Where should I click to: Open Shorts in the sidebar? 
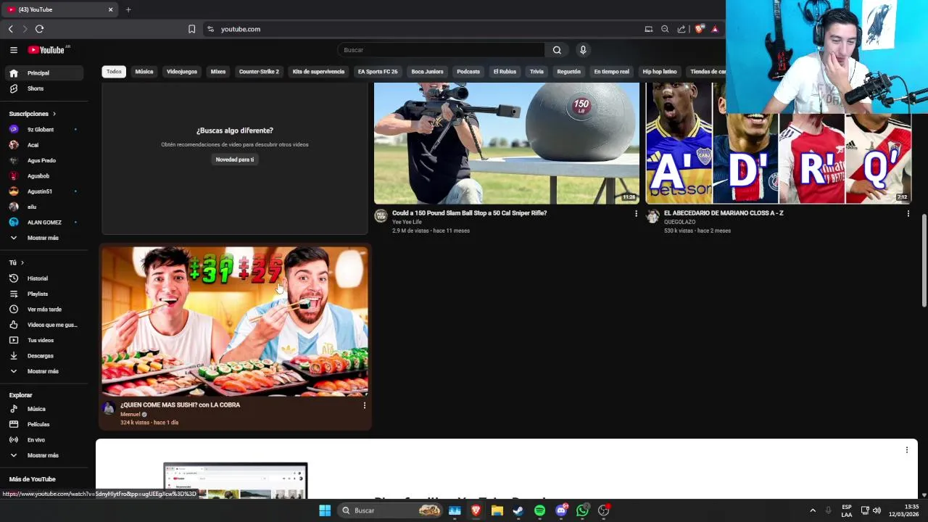[x=43, y=88]
